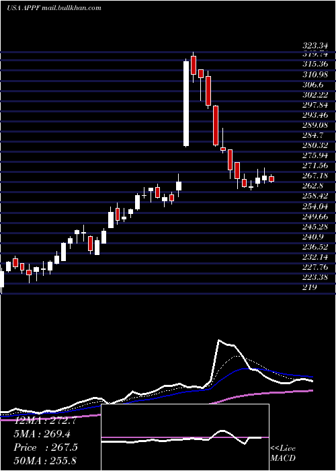Click the 280.32 axis value
This screenshot has width=336, height=471.
[315, 145]
